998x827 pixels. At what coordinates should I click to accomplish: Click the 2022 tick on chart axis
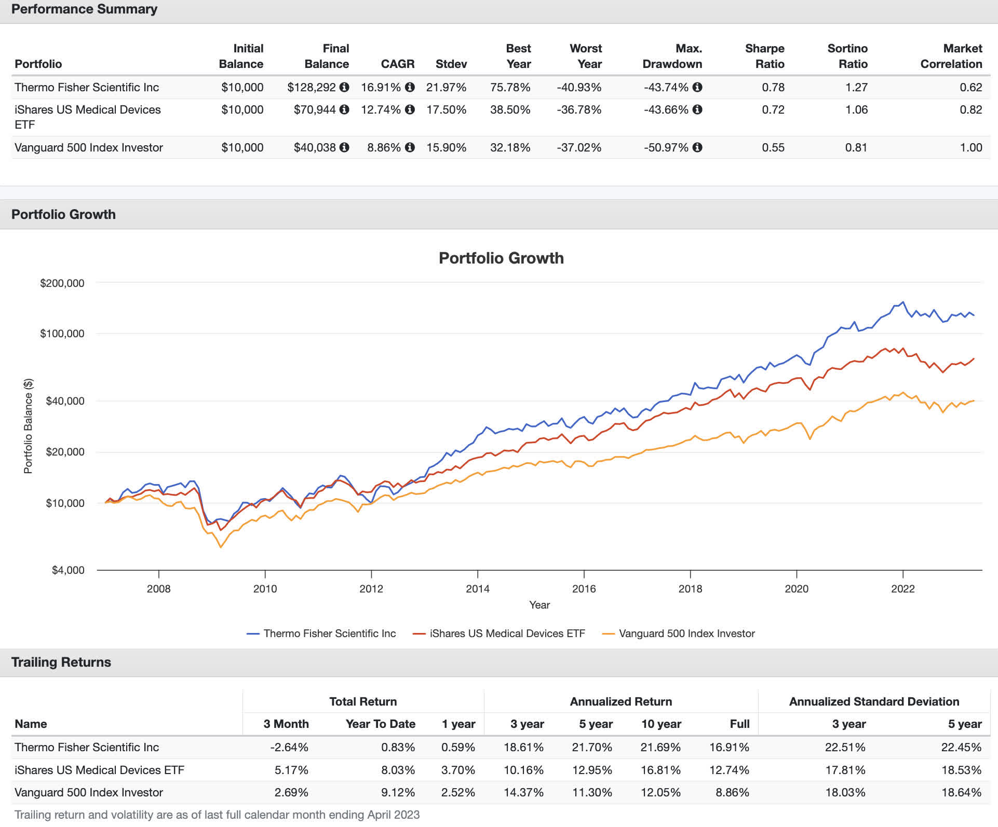coord(902,588)
